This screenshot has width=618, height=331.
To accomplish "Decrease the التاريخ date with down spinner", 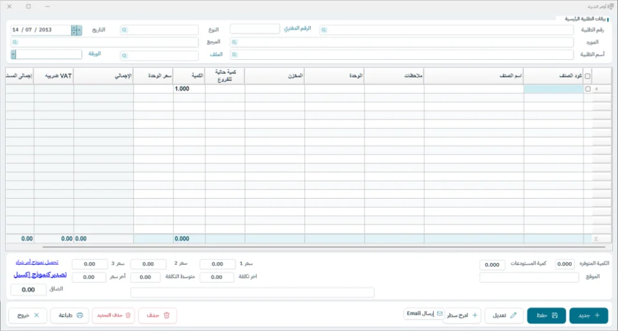I will coord(74,33).
